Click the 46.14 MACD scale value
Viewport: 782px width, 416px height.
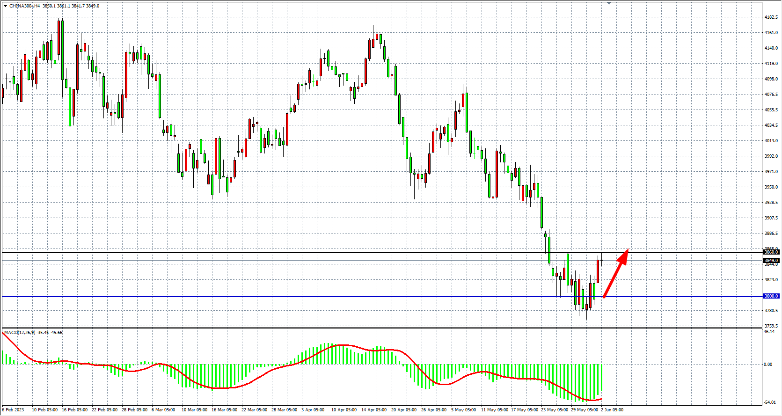coord(769,332)
